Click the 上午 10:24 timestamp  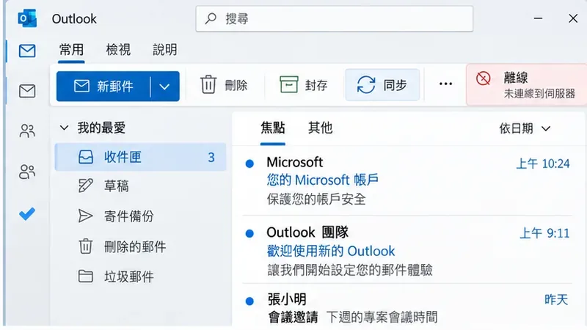543,164
